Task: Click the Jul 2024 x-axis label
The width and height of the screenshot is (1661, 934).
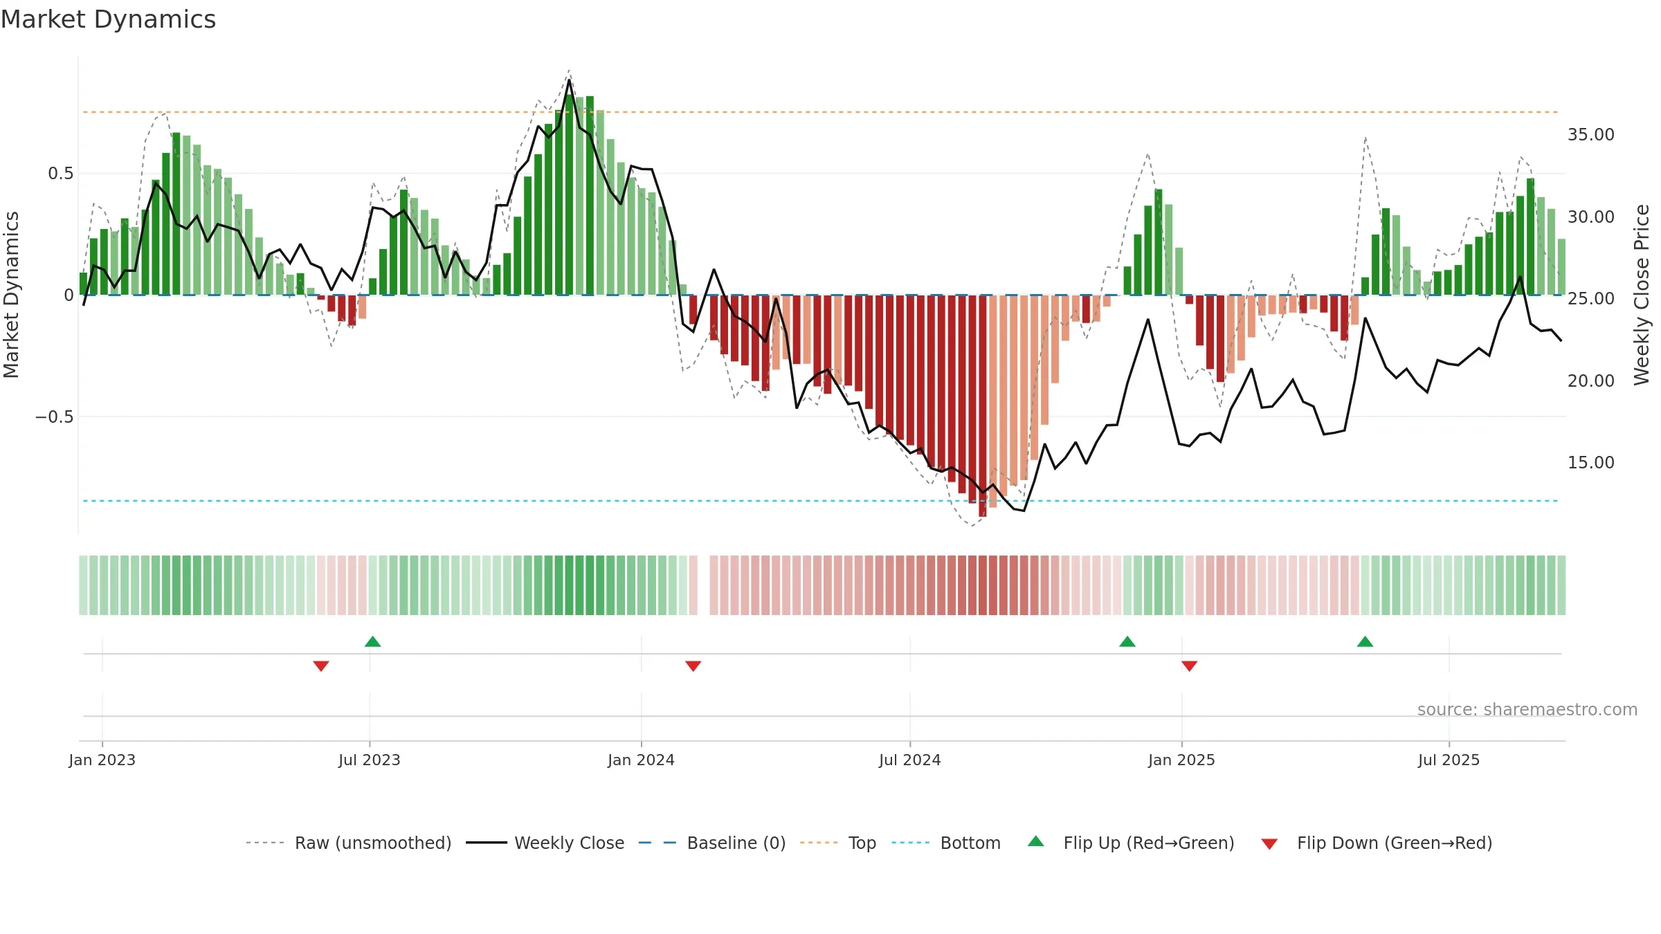Action: (x=910, y=760)
